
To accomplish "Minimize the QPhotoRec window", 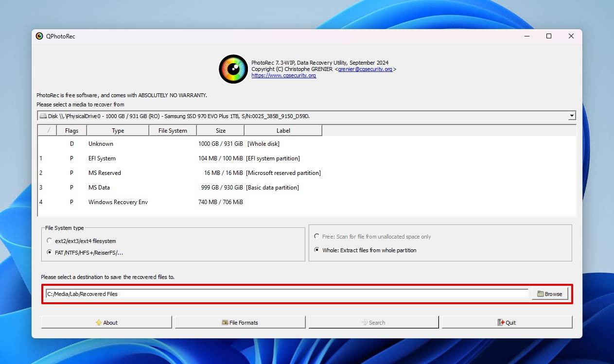I will (526, 36).
